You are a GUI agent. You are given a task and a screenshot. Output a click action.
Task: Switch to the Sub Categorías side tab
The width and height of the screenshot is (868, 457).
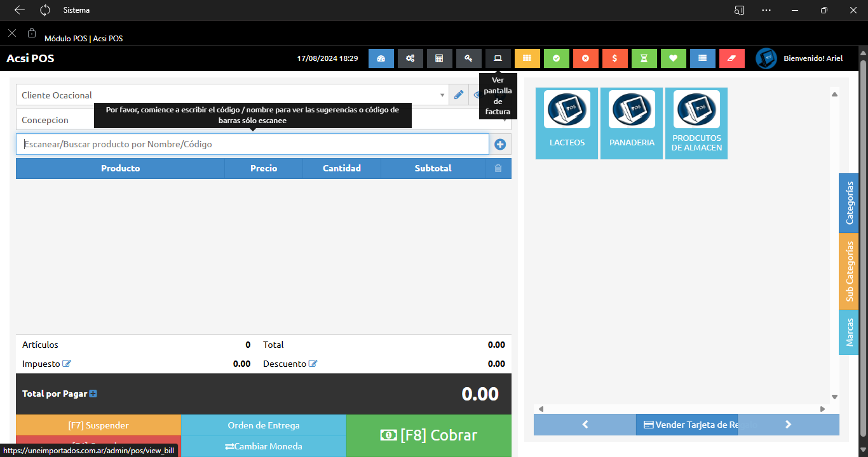(x=849, y=272)
